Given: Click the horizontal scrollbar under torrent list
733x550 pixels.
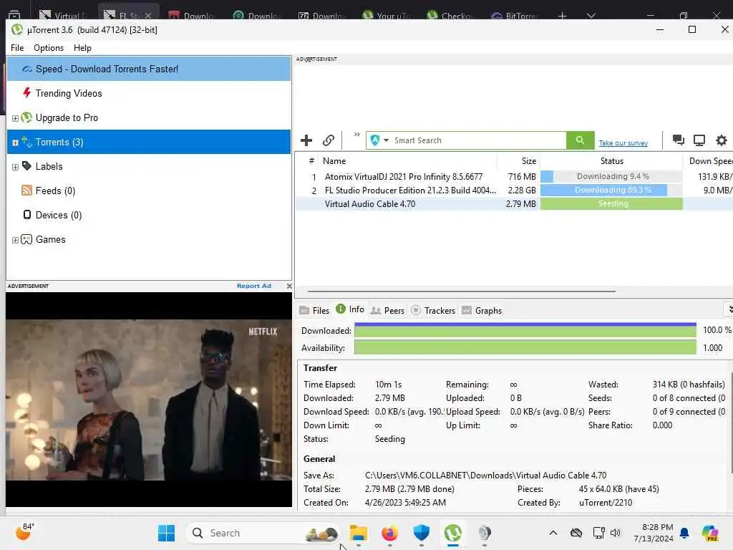Looking at the screenshot, I should click(462, 291).
